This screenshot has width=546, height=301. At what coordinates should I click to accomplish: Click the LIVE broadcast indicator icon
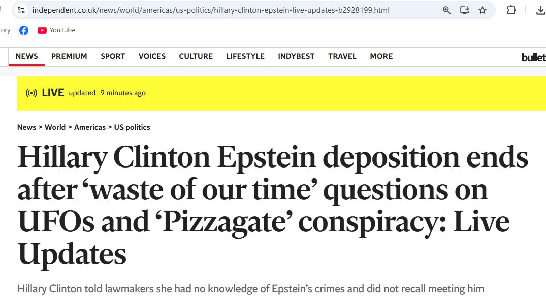[31, 93]
